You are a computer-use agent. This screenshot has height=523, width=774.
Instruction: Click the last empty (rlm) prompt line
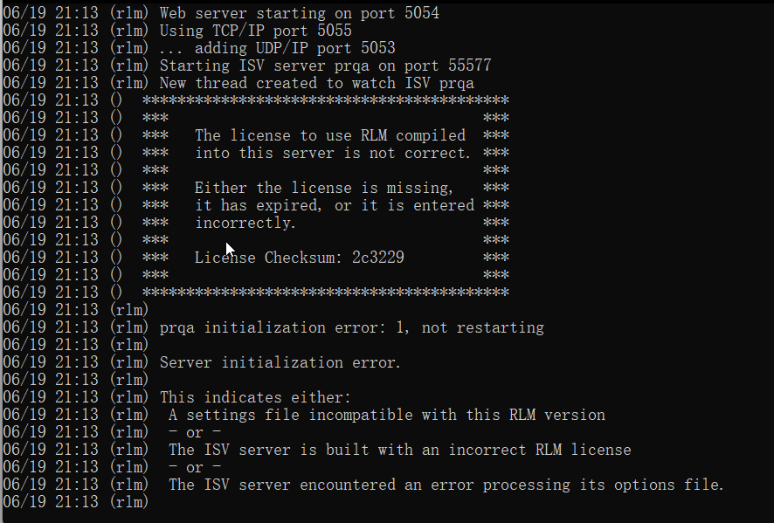(75, 502)
